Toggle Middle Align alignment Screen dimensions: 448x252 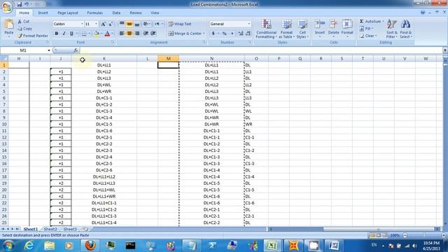tap(129, 24)
